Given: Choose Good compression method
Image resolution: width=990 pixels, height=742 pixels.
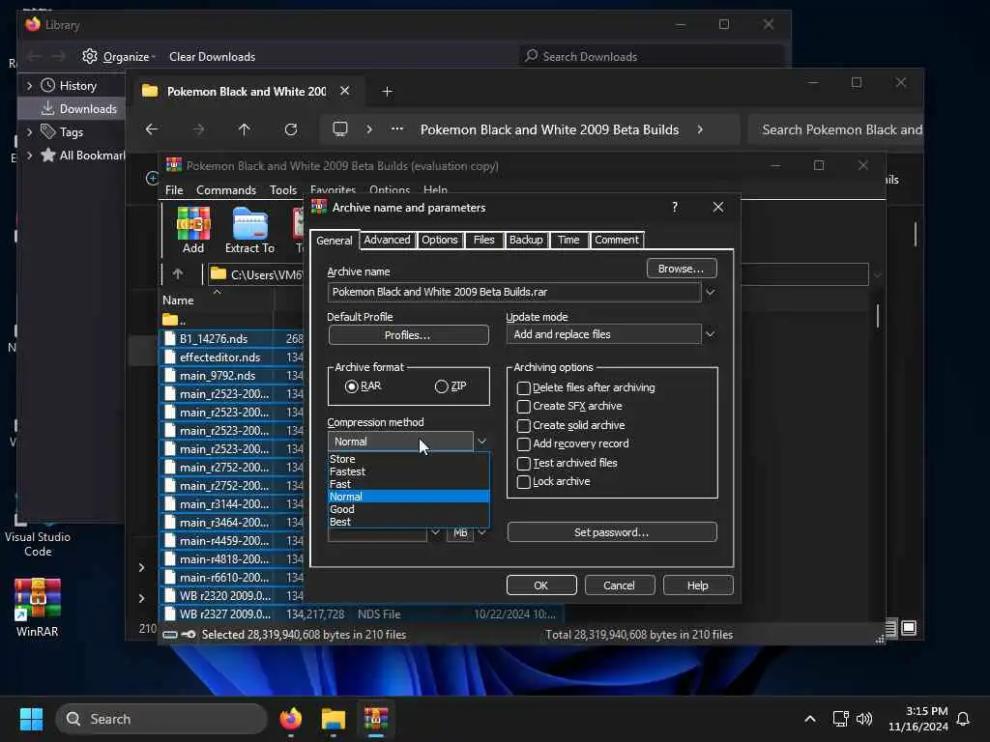Looking at the screenshot, I should (409, 509).
